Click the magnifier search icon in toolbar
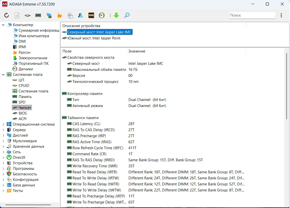The height and width of the screenshot is (208, 290). click(x=127, y=15)
